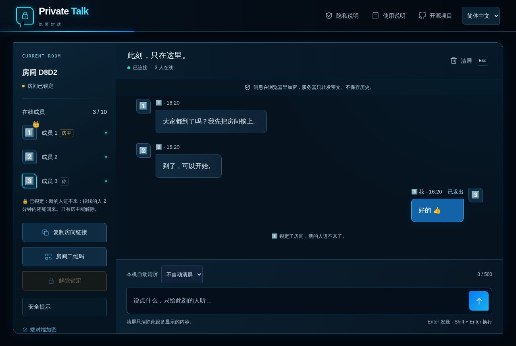
Task: Click the 房主 badge next to 成员 1
Action: (x=67, y=133)
